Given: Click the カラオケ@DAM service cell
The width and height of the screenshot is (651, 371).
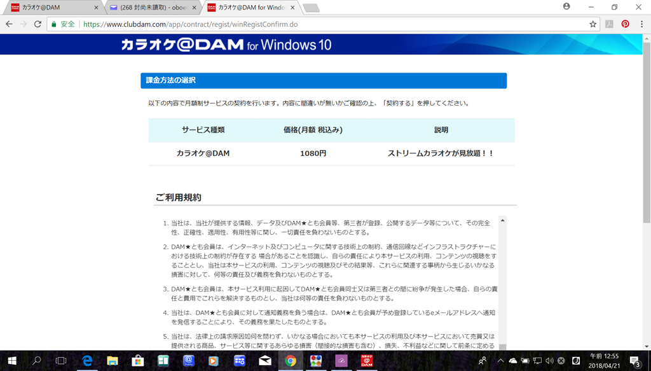Looking at the screenshot, I should click(x=203, y=153).
